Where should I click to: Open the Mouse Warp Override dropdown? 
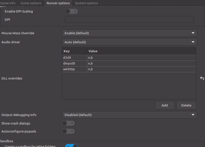[129, 33]
